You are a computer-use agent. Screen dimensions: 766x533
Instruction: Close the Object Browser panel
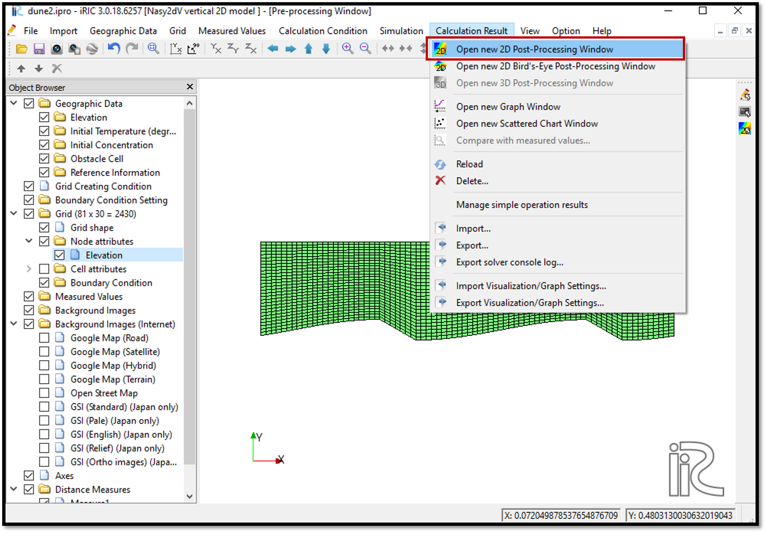point(190,87)
